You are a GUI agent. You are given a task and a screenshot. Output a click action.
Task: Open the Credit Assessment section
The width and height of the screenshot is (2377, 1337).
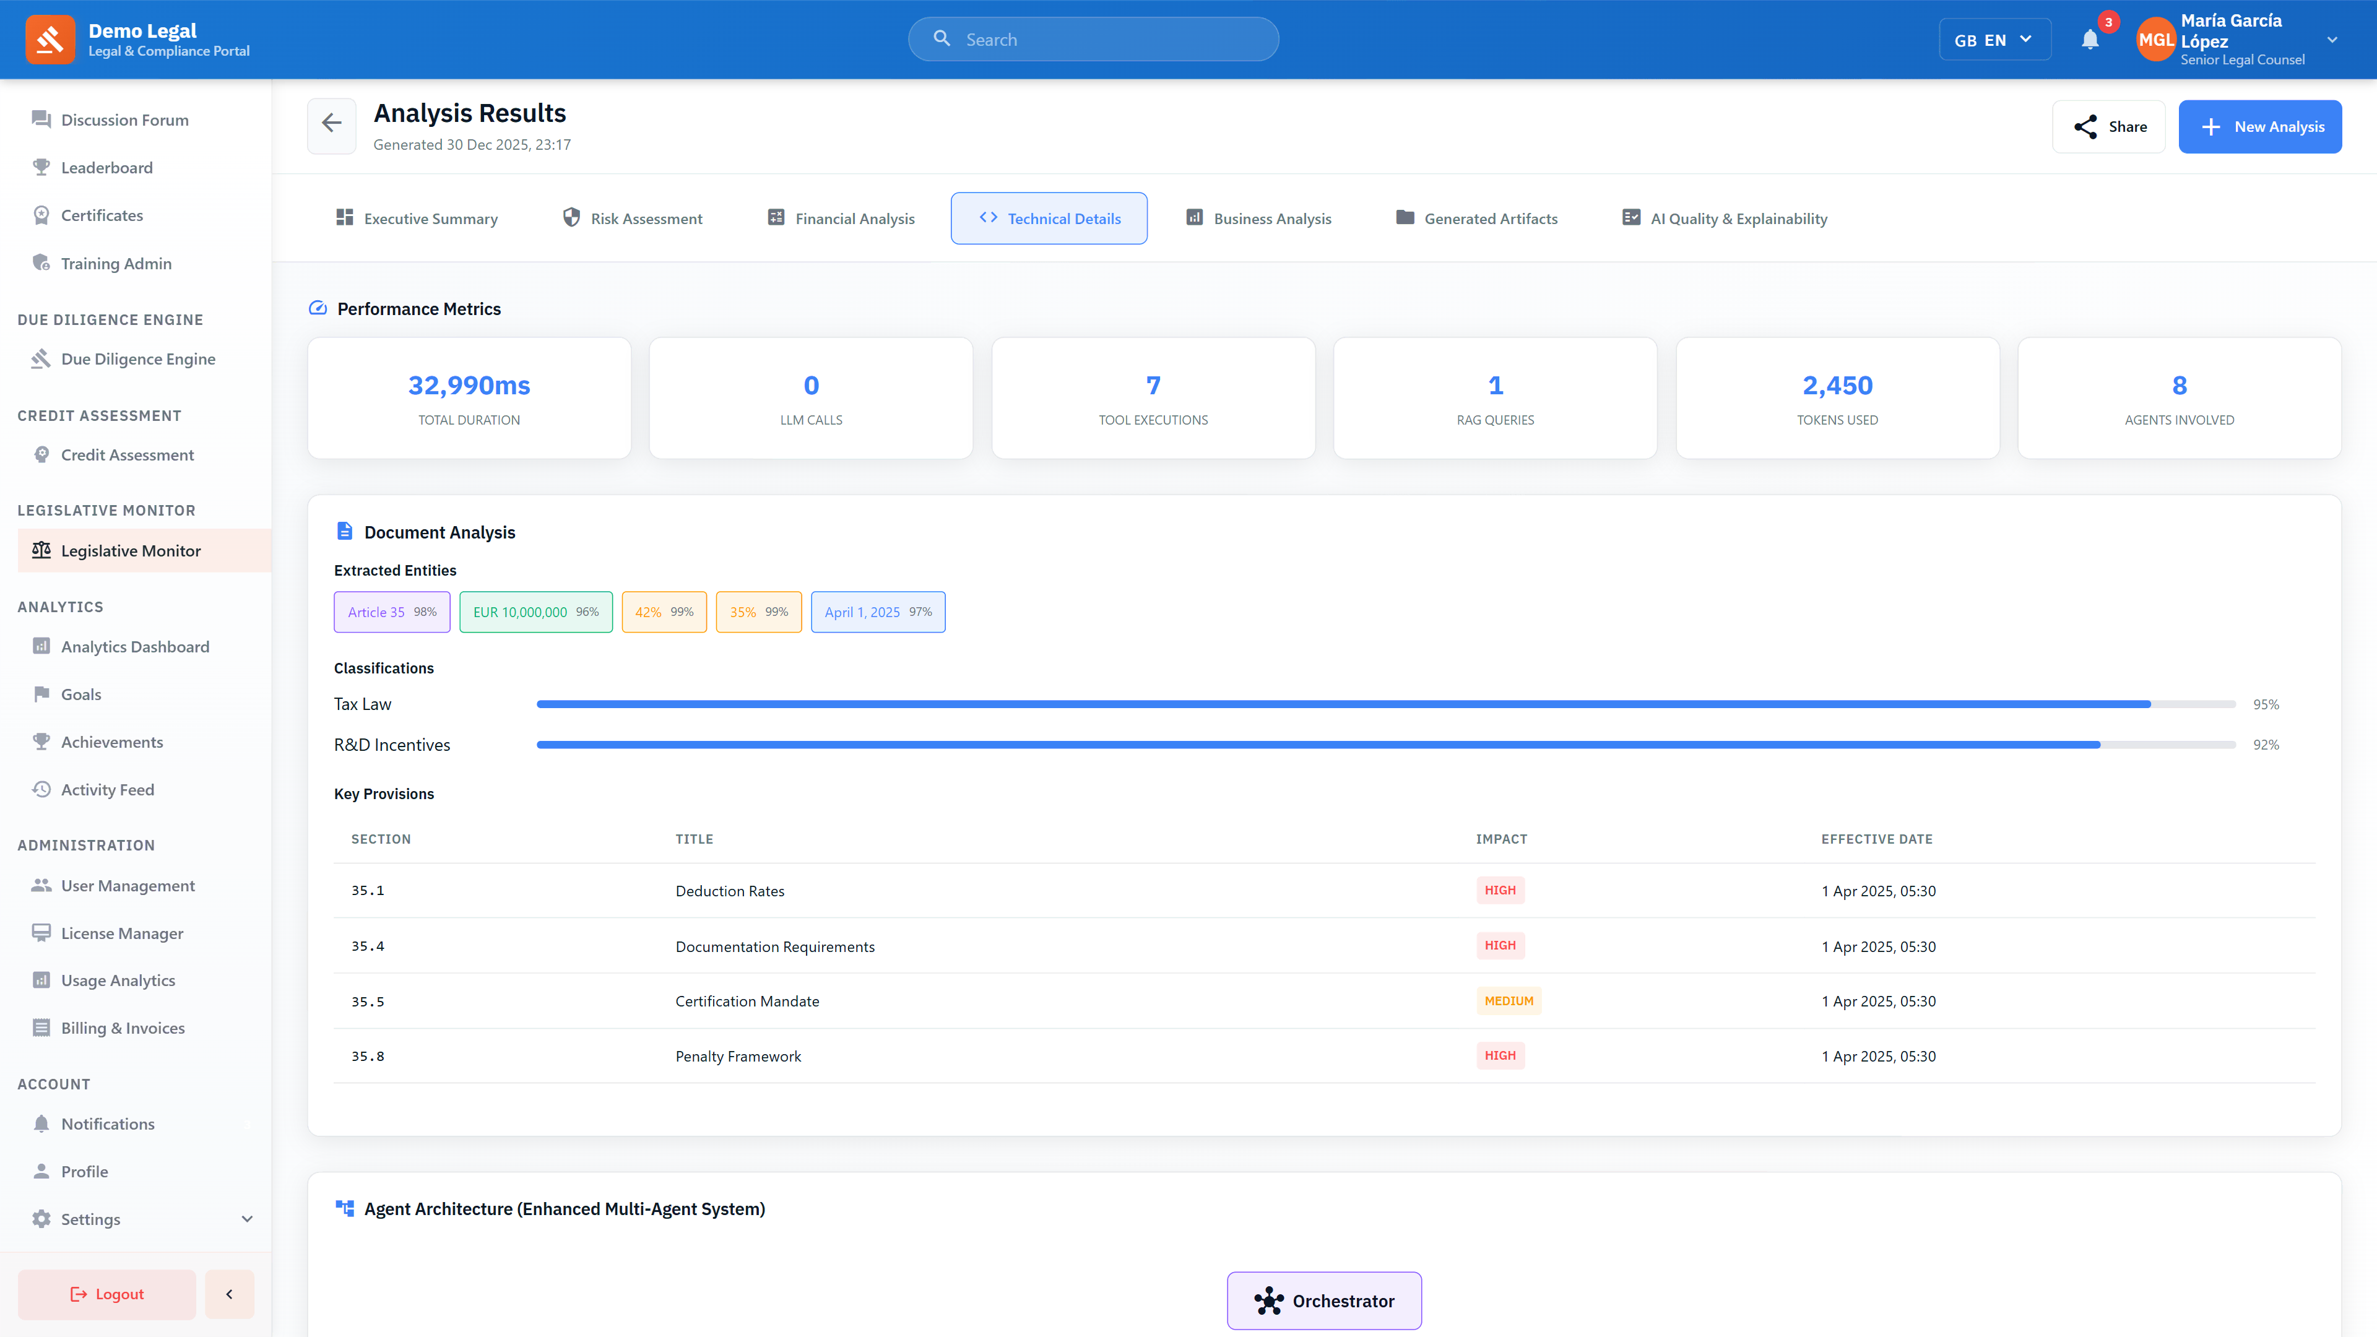pyautogui.click(x=126, y=454)
